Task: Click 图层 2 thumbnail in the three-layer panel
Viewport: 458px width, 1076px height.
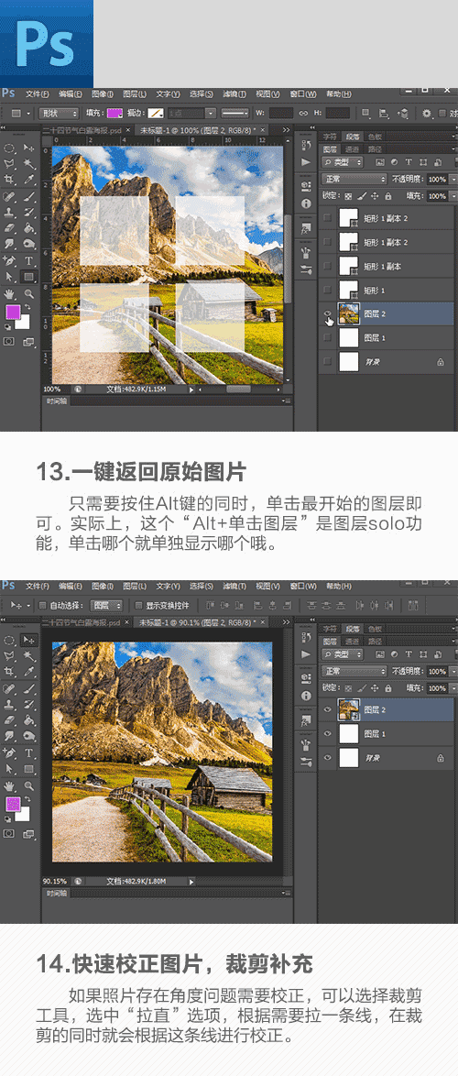Action: pyautogui.click(x=349, y=709)
